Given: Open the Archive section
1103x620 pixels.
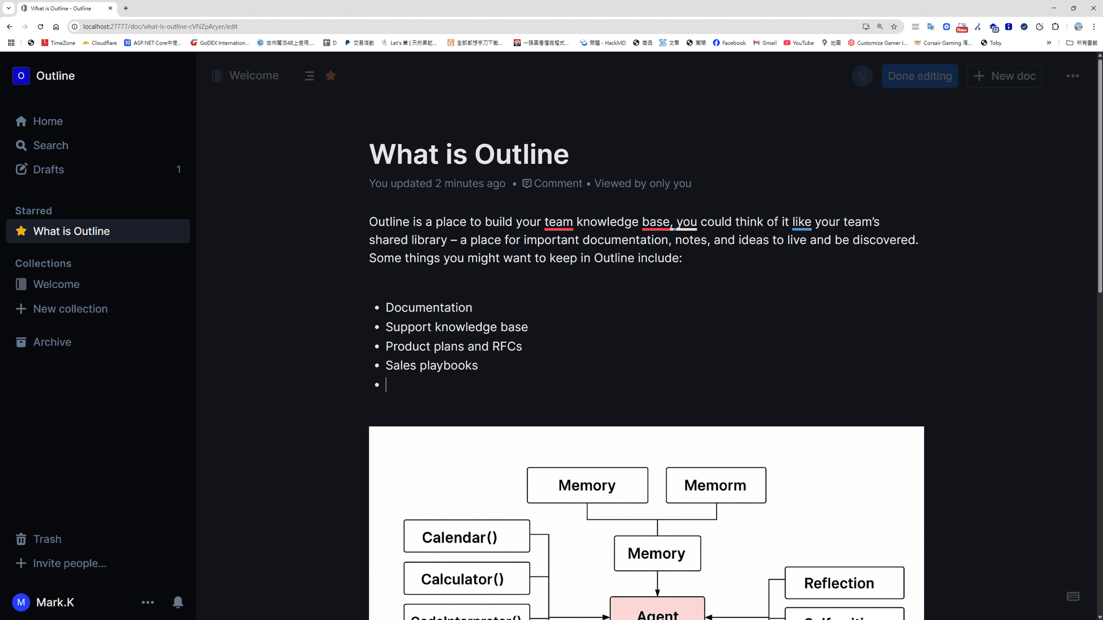Looking at the screenshot, I should [52, 342].
